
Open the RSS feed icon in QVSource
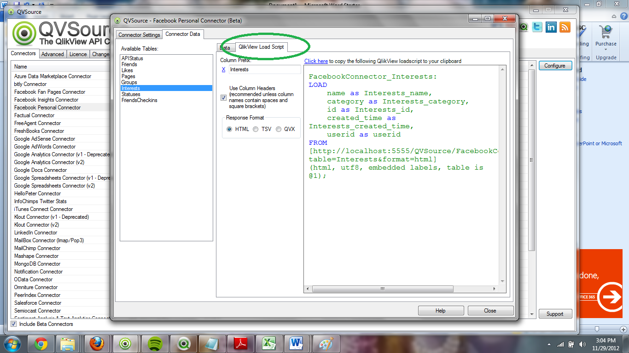[x=565, y=27]
